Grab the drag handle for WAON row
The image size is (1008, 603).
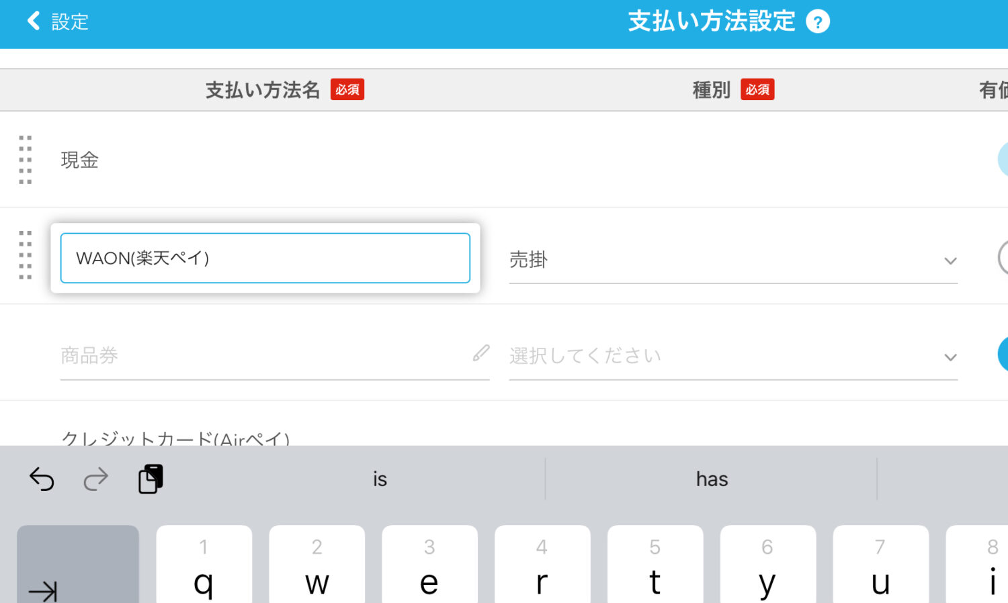pos(26,255)
